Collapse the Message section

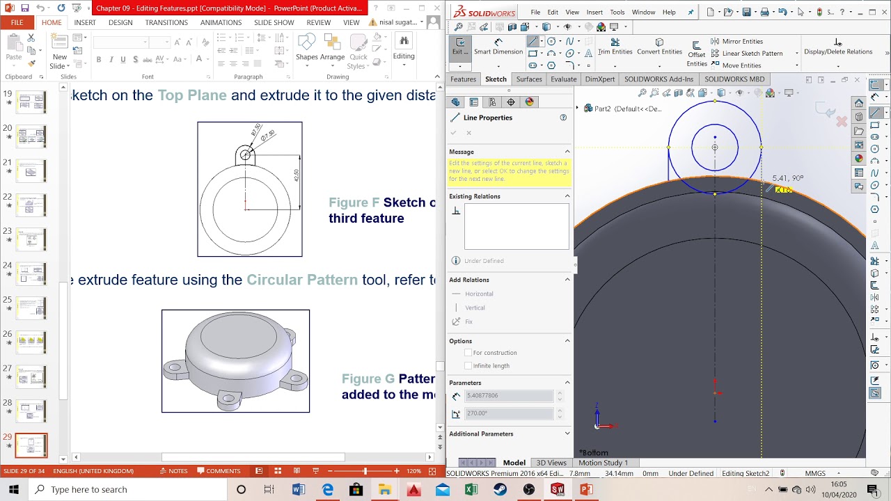(567, 152)
